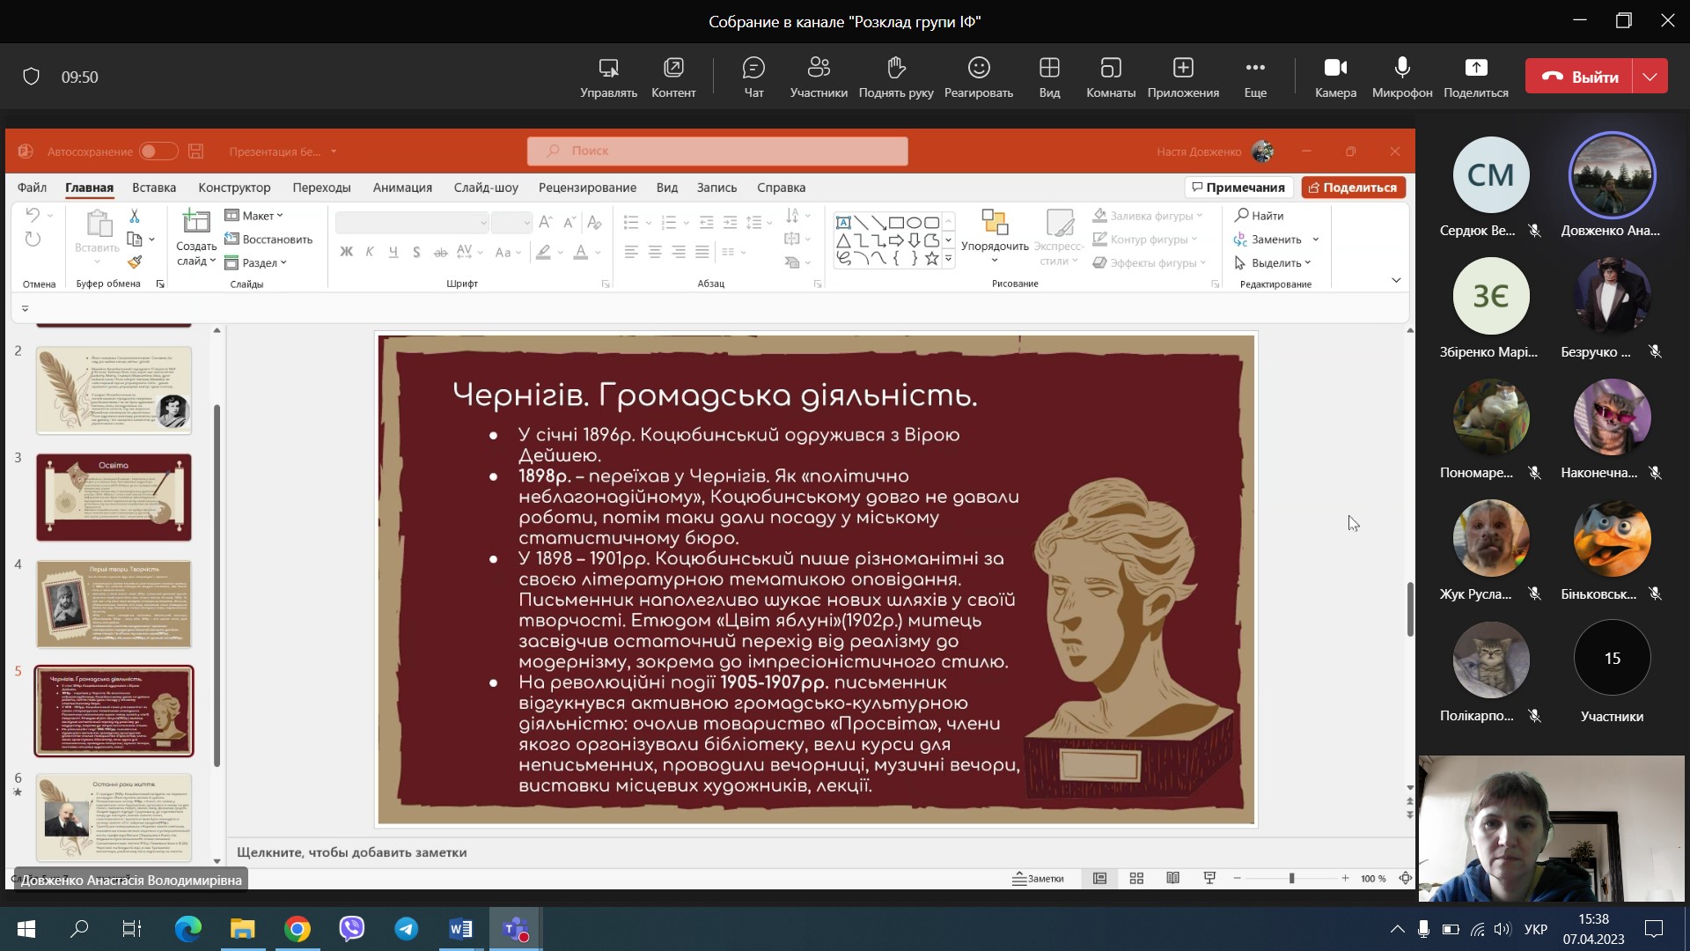Open the Apps panel in Teams
This screenshot has width=1690, height=951.
coord(1182,77)
